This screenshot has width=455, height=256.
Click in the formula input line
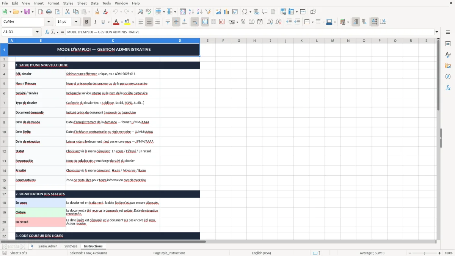[x=250, y=32]
